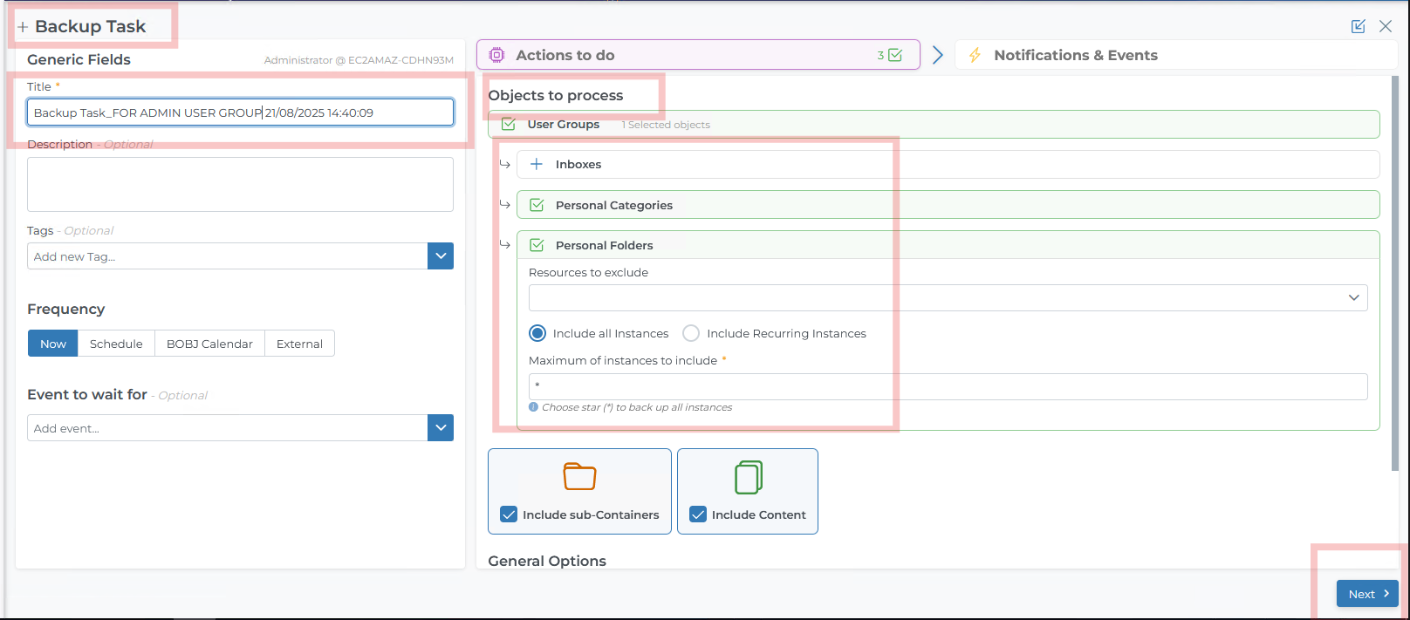Click into the Description text area

[240, 184]
